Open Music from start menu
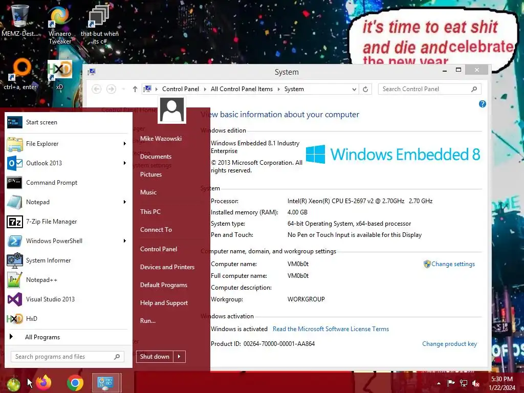The height and width of the screenshot is (393, 524). coord(148,192)
